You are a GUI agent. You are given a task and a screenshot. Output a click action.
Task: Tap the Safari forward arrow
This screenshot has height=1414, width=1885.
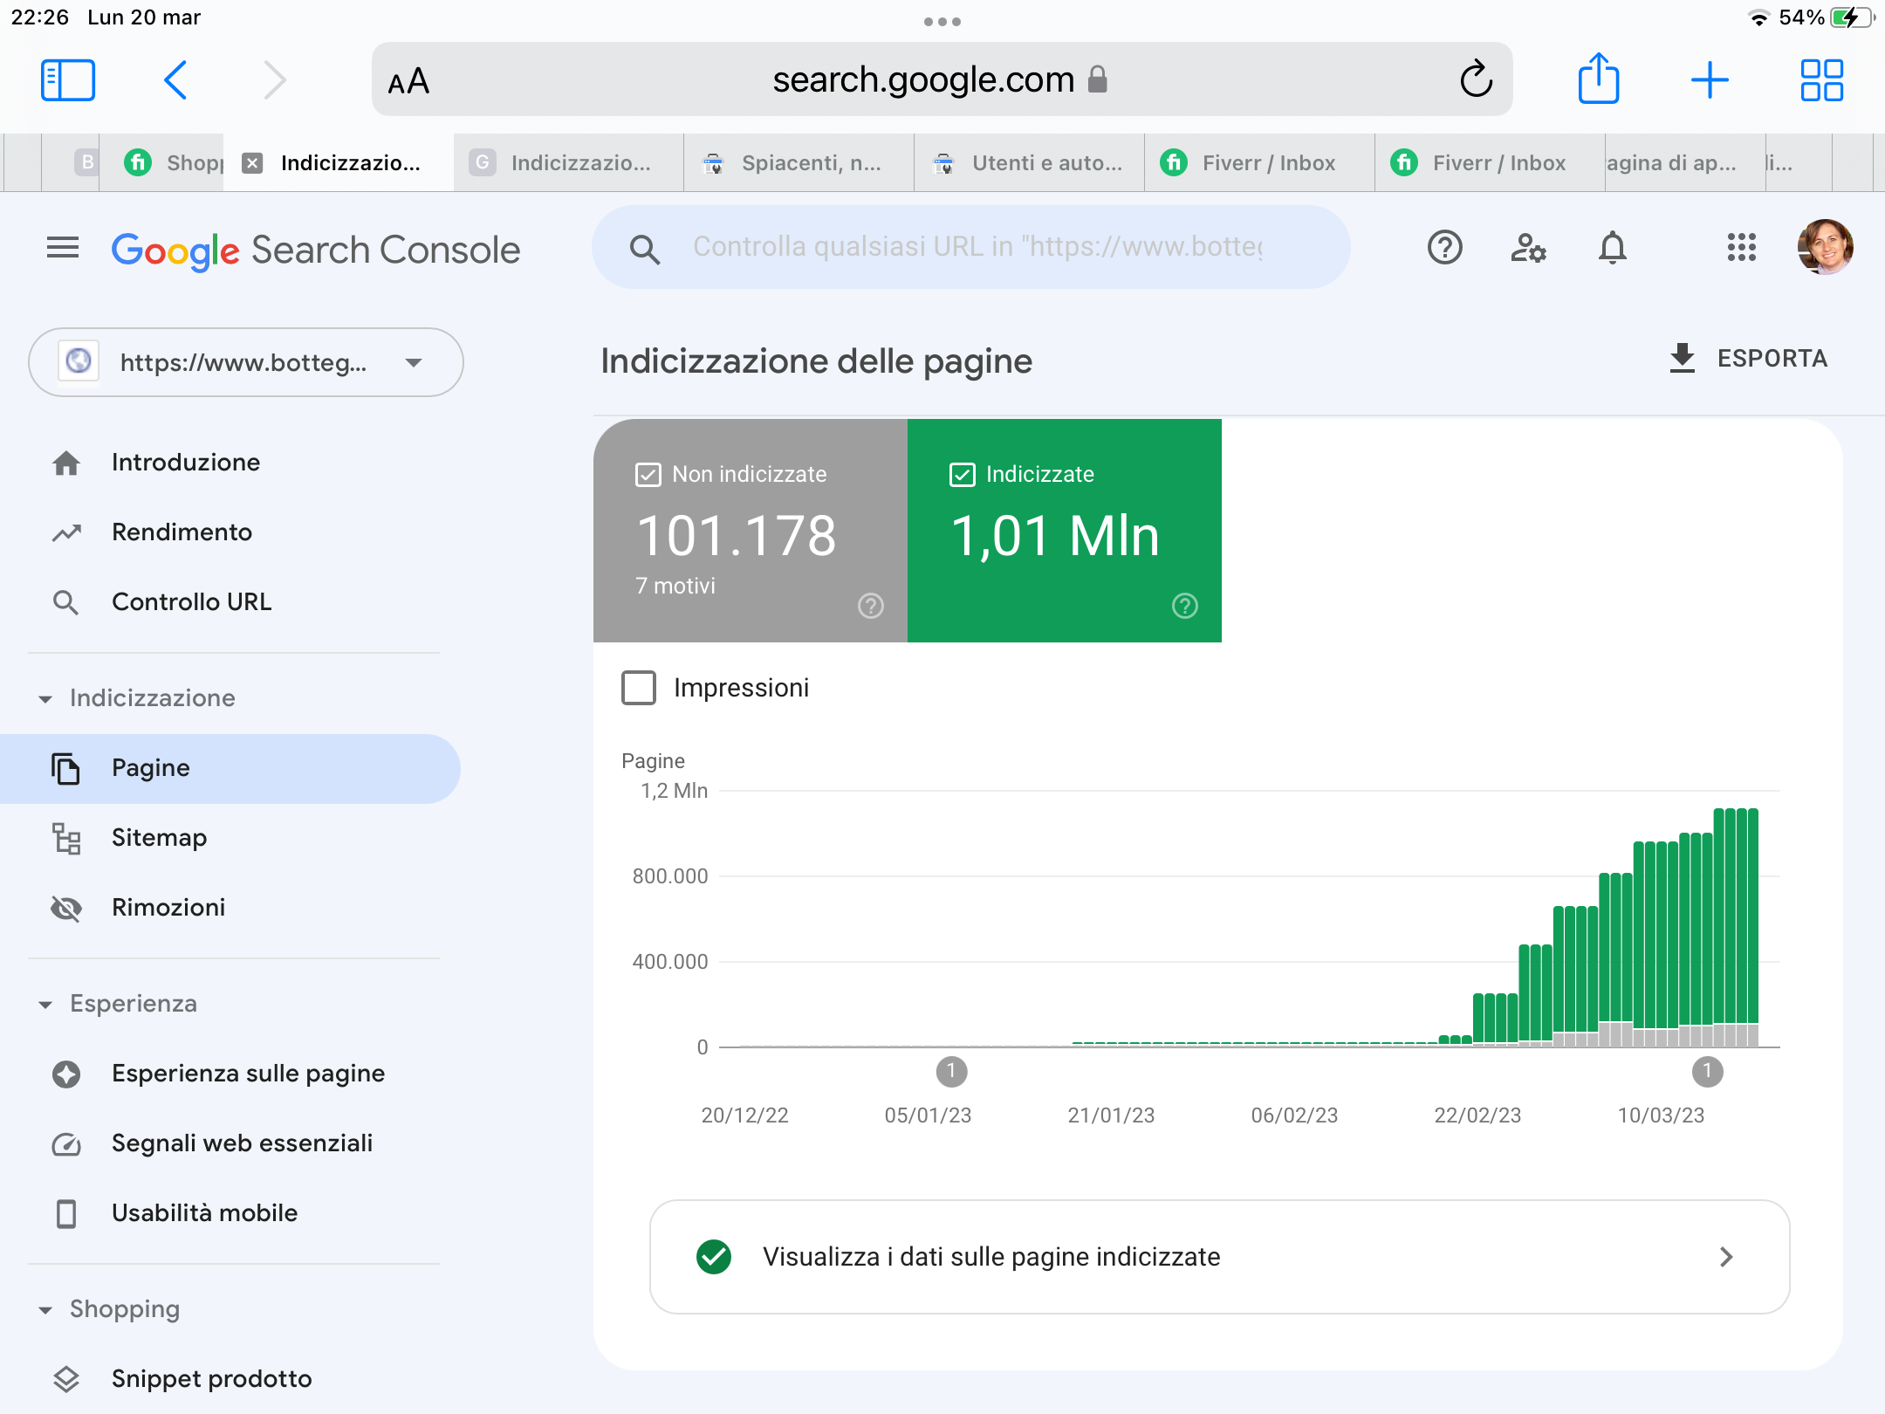[274, 80]
